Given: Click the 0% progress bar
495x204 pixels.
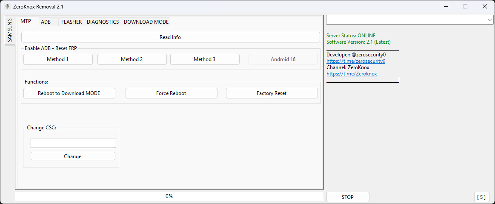Looking at the screenshot, I should click(x=169, y=196).
